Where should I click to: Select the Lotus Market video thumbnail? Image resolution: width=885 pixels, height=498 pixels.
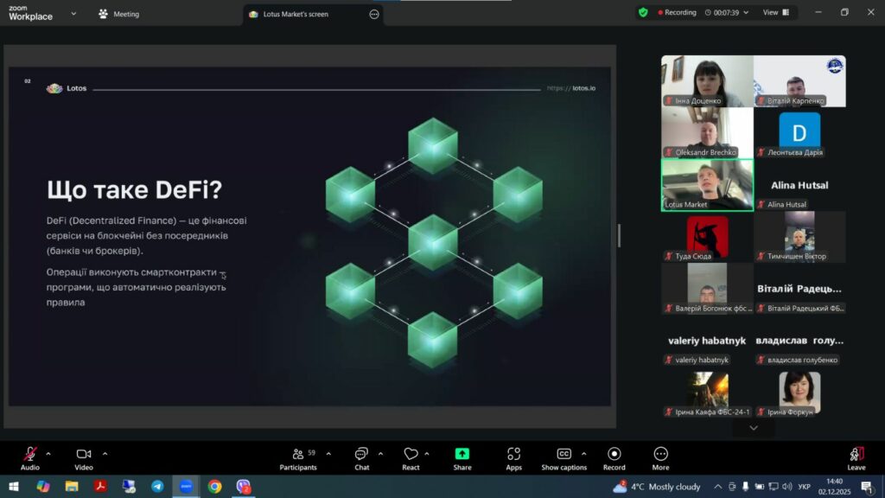coord(707,184)
